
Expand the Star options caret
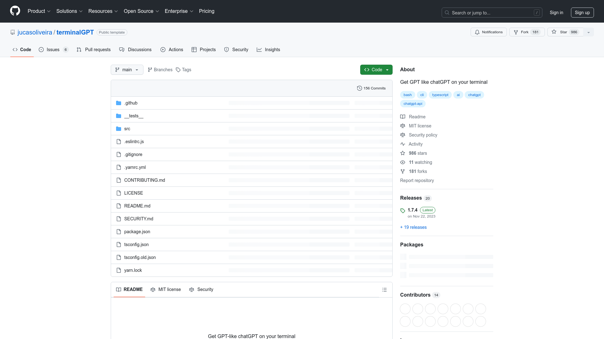588,32
